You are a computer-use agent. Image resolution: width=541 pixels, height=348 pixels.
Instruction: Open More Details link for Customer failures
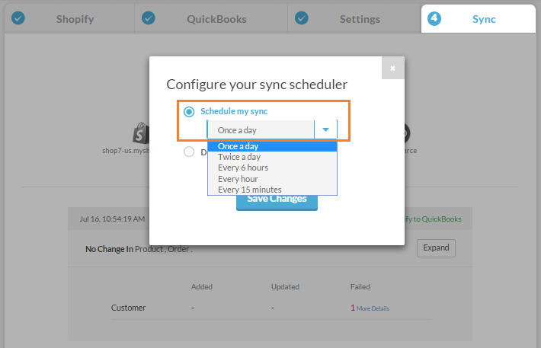pyautogui.click(x=373, y=308)
